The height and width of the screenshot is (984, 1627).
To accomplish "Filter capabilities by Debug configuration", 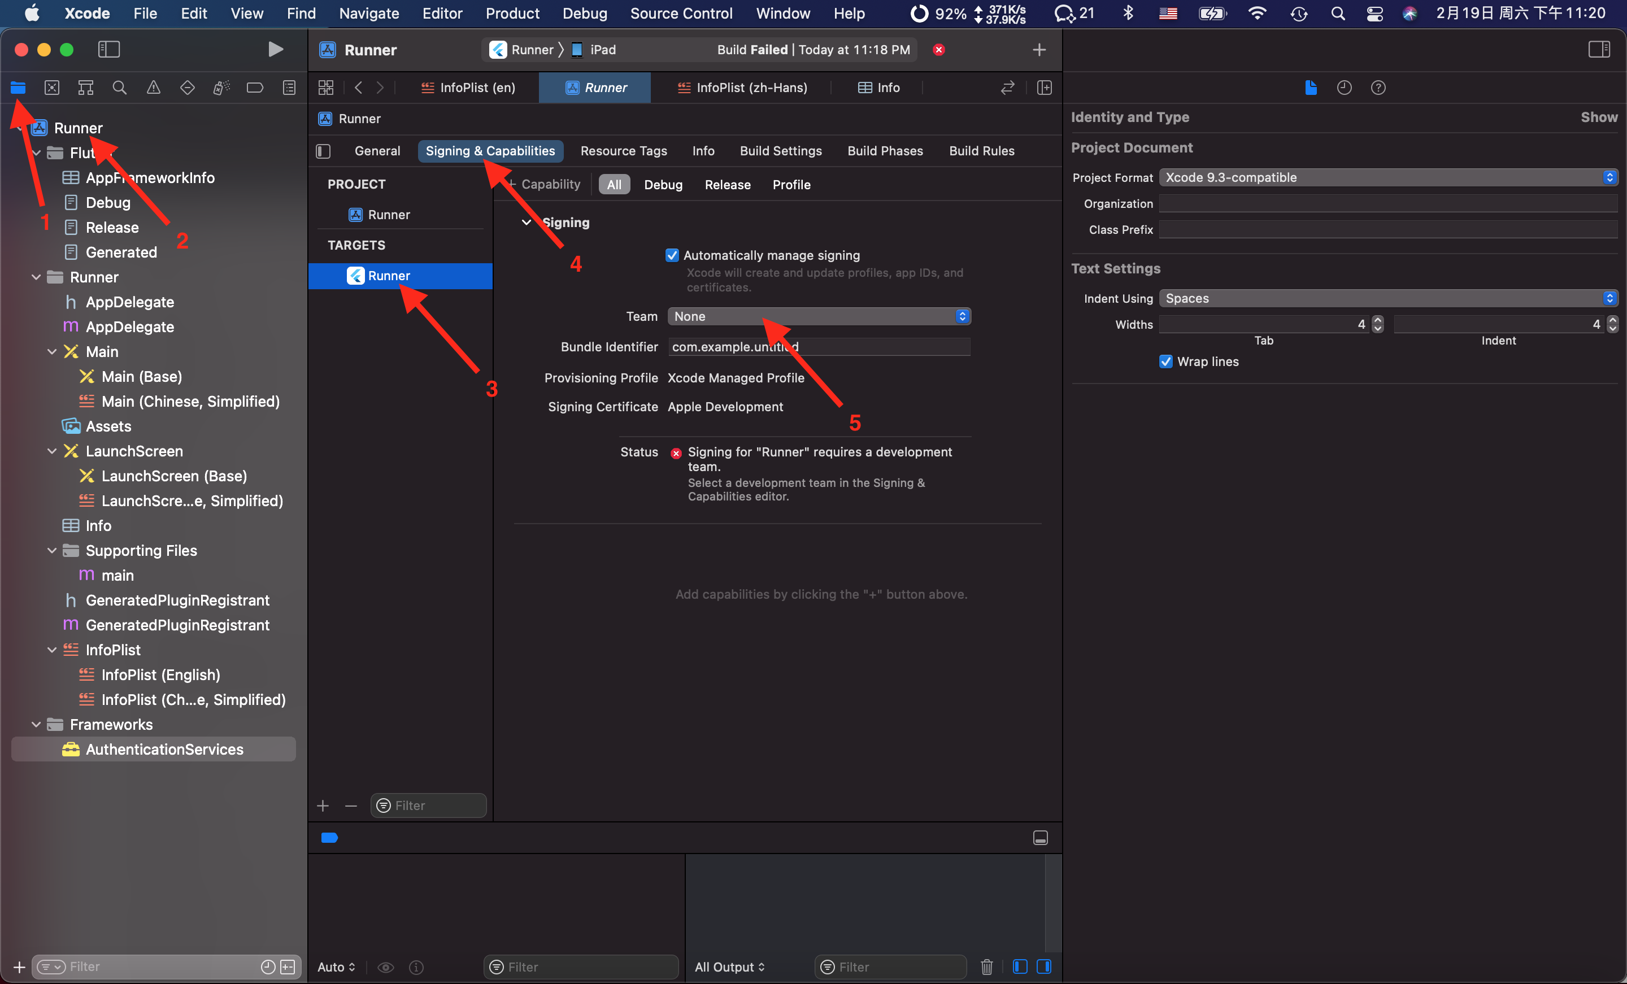I will pyautogui.click(x=663, y=185).
